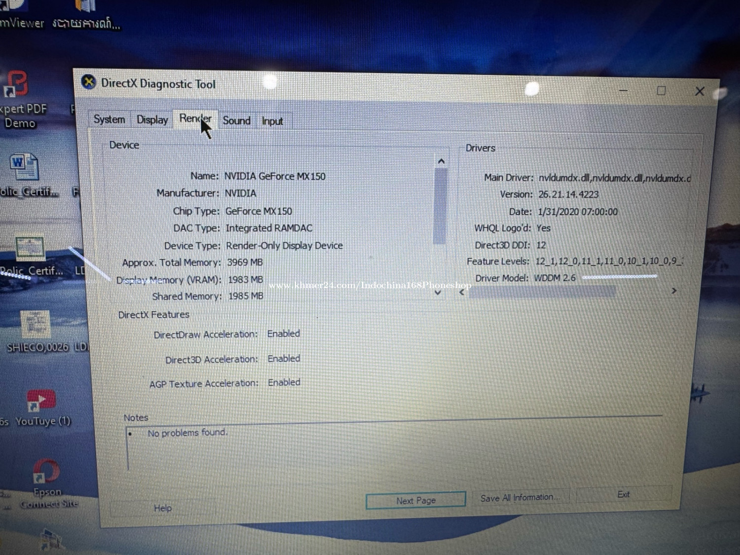Click the 1985 MB shared memory value
Screen dimensions: 740x555
(245, 296)
